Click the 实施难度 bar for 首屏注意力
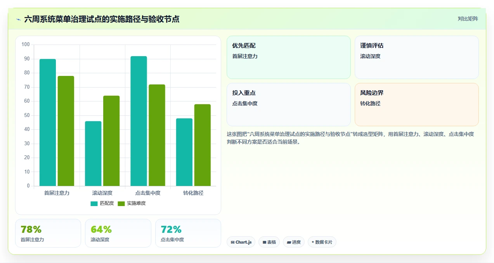Viewport: 494px width, 263px height. (66, 131)
